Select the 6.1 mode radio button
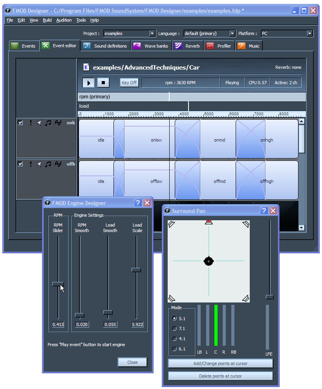The width and height of the screenshot is (322, 389). 174,349
